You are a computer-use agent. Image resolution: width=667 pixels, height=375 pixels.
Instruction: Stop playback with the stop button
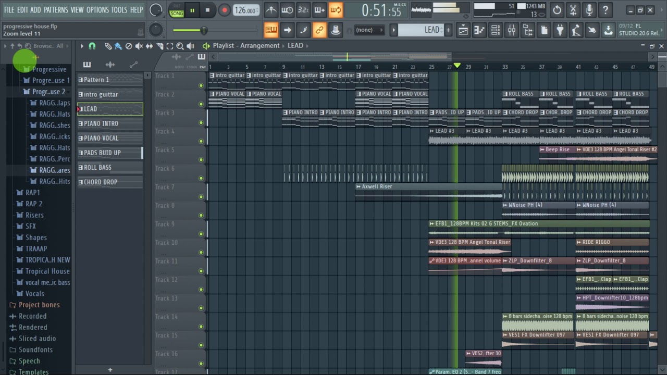[207, 10]
